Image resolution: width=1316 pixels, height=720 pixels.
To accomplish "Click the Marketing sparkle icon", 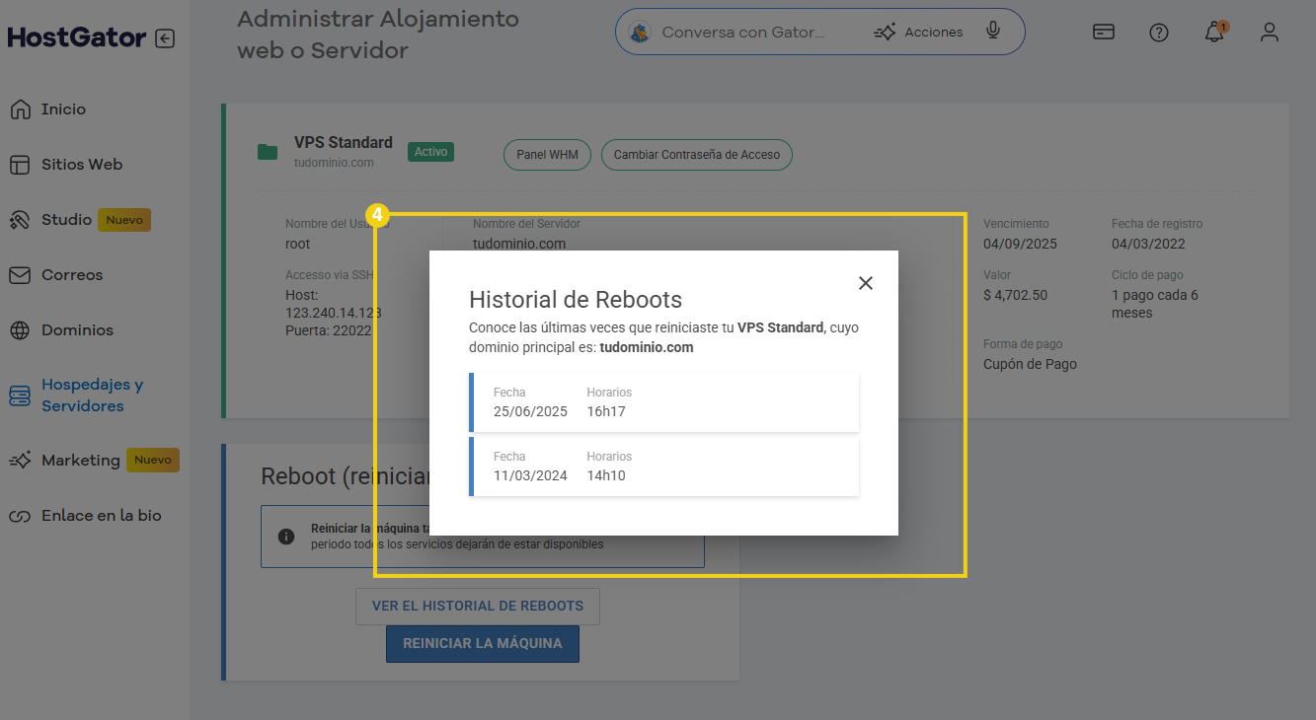I will [20, 461].
